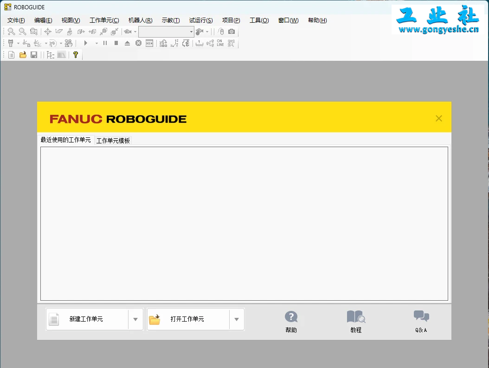Start the cycle with the play button
Screen dimensions: 489x368
(x=86, y=43)
